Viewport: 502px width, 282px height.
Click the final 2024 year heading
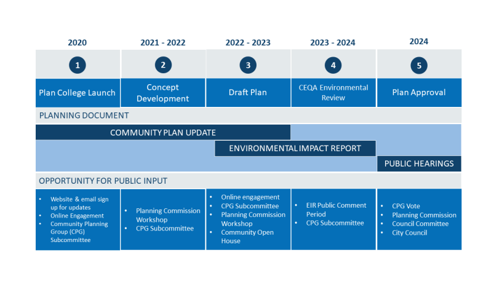[419, 41]
